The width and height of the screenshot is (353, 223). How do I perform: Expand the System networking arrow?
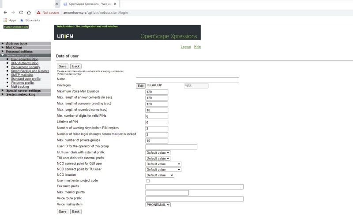(3, 94)
